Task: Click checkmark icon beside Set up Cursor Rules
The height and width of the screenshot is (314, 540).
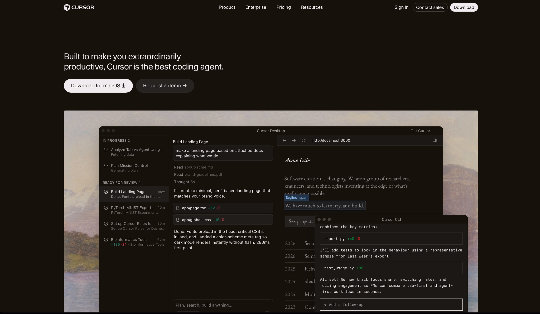Action: click(106, 223)
